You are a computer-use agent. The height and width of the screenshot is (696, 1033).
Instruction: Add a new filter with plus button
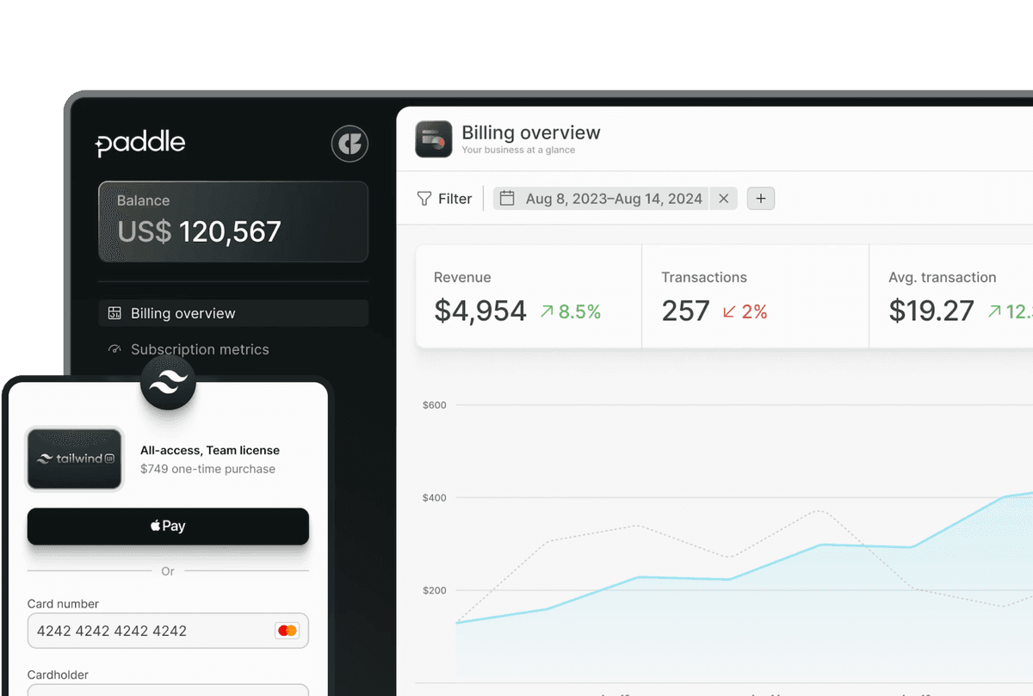pyautogui.click(x=761, y=199)
